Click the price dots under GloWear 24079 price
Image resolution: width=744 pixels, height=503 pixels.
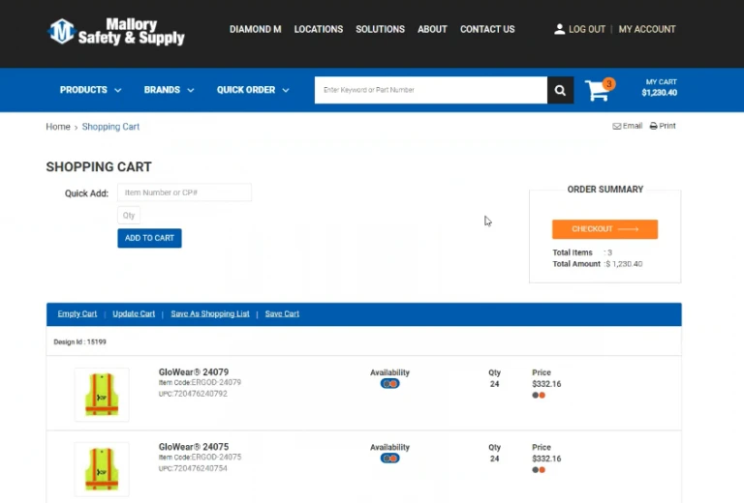point(539,395)
